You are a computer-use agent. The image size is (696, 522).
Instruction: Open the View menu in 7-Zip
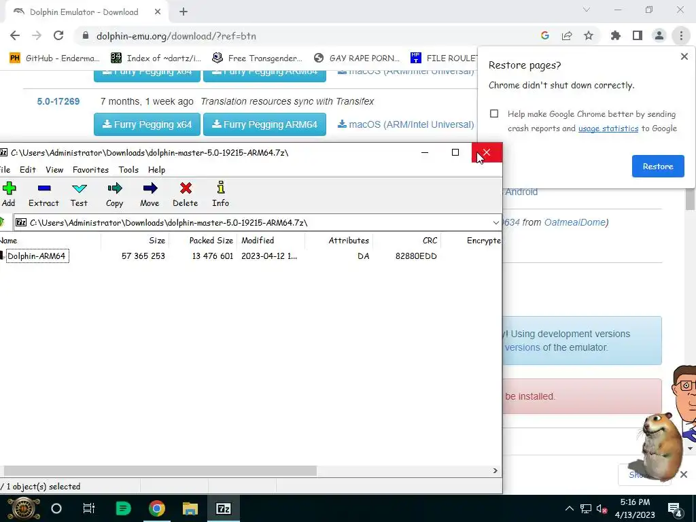[x=54, y=169]
